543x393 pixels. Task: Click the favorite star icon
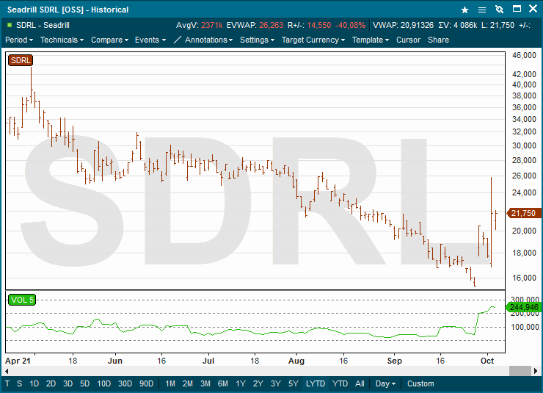[464, 10]
